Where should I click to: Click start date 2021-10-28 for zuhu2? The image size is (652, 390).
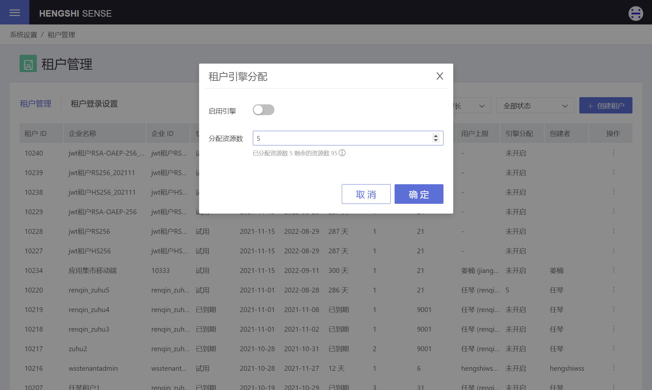tap(257, 349)
